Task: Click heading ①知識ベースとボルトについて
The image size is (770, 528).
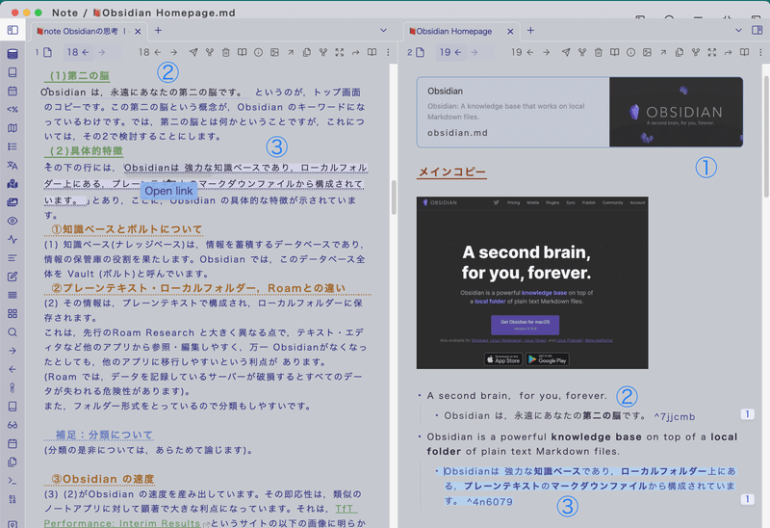Action: coord(127,229)
